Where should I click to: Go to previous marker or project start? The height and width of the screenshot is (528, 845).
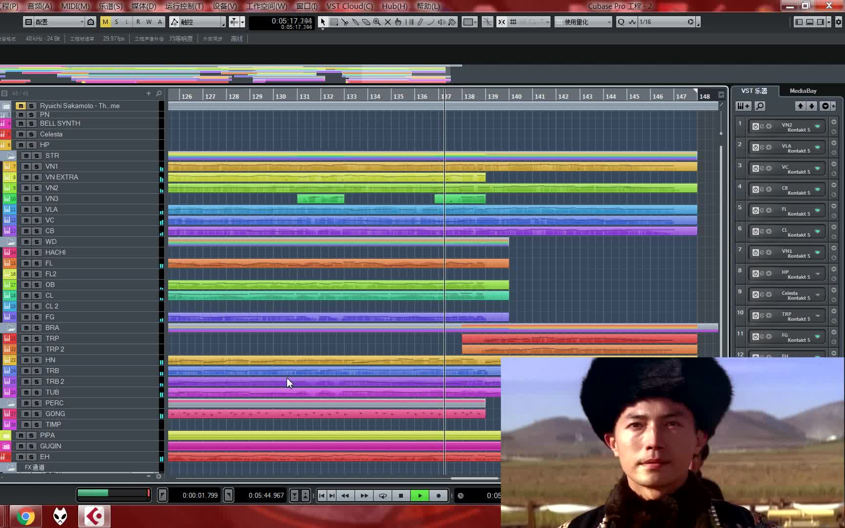(x=322, y=495)
